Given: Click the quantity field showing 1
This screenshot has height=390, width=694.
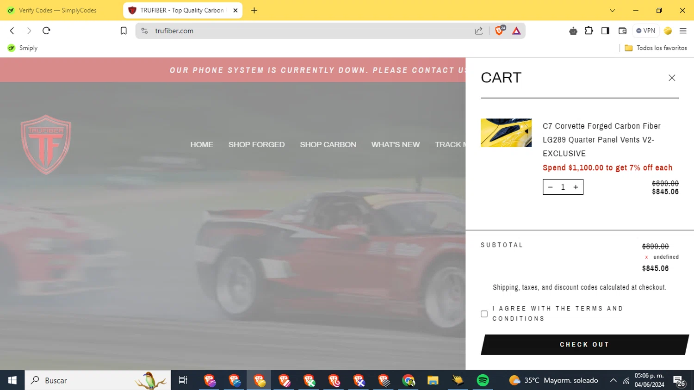Looking at the screenshot, I should (x=563, y=187).
